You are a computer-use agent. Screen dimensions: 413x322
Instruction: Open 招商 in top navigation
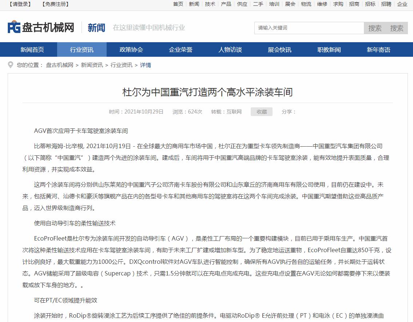[354, 4]
